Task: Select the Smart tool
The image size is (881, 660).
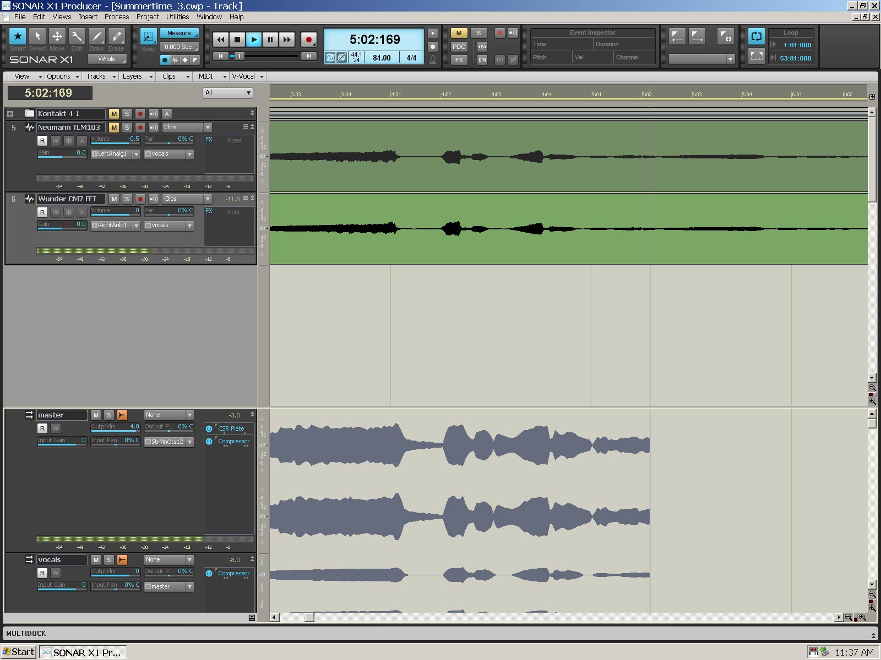Action: [18, 37]
